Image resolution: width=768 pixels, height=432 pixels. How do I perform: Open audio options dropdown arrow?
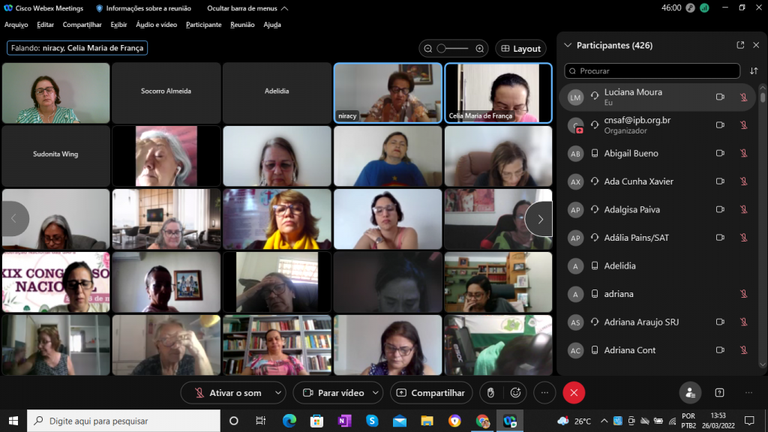coord(279,392)
